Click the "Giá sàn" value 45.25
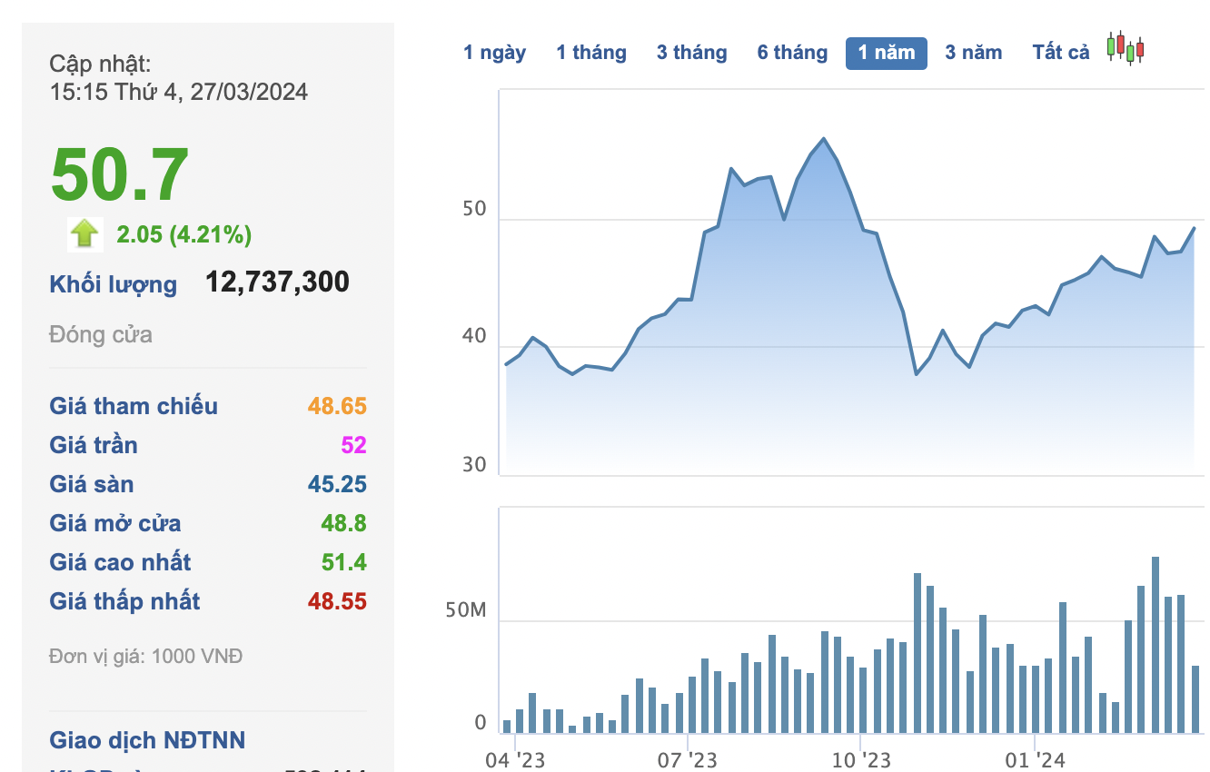Screen dimensions: 1210x772 336,484
